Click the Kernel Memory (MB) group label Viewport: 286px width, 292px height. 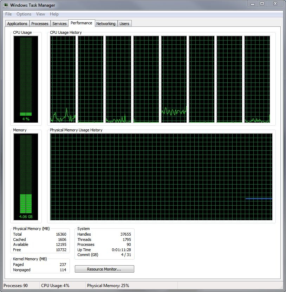click(30, 259)
